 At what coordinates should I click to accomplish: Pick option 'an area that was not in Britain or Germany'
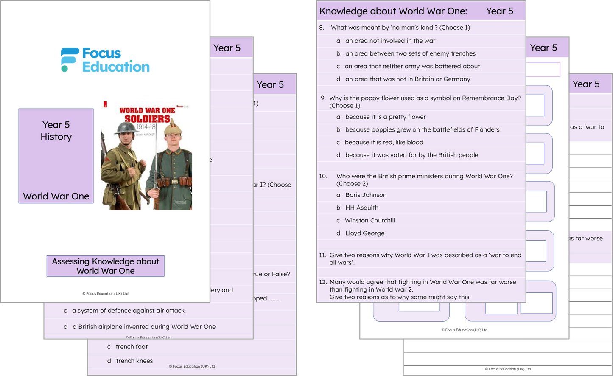(407, 79)
